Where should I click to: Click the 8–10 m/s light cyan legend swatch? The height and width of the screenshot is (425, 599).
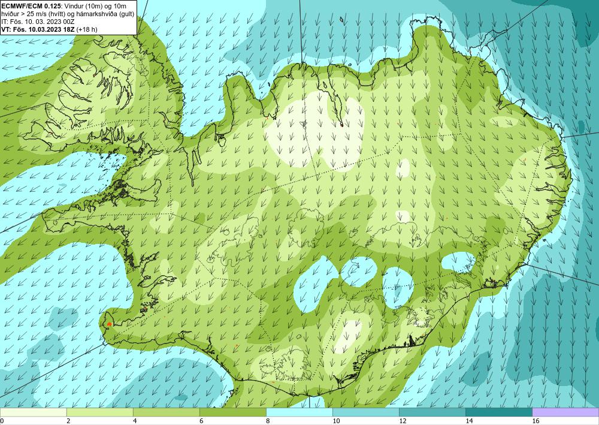pyautogui.click(x=299, y=412)
